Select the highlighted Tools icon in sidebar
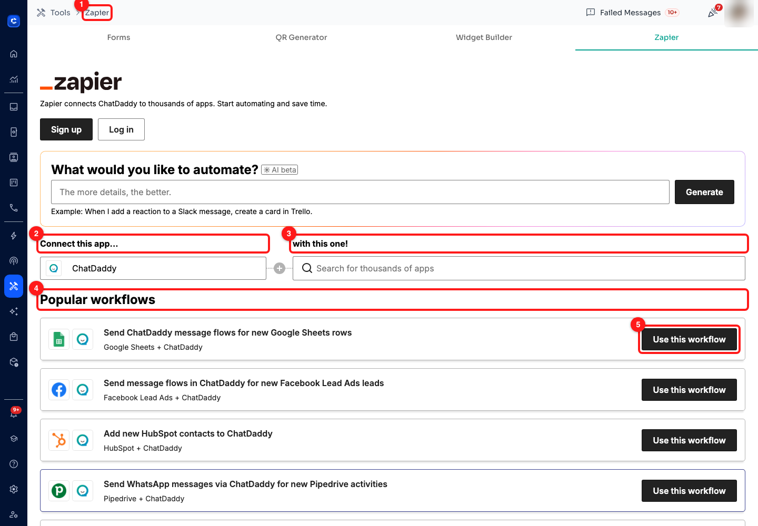 [14, 286]
